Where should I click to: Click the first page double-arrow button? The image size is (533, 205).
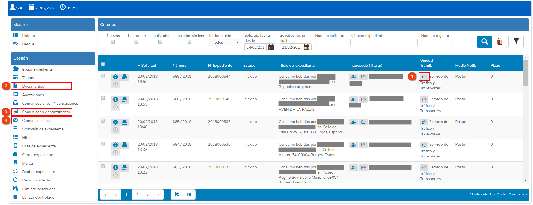point(105,195)
